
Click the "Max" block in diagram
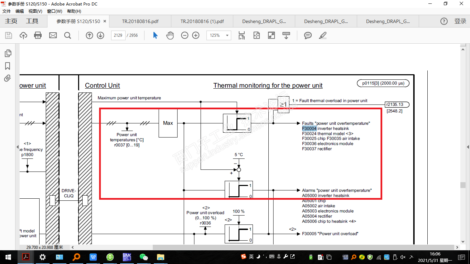[168, 123]
